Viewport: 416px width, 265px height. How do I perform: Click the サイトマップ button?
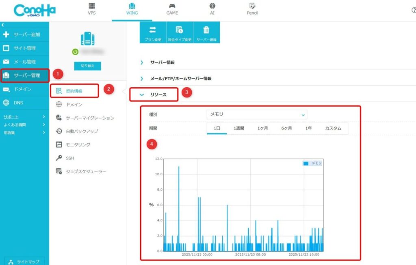point(24,262)
